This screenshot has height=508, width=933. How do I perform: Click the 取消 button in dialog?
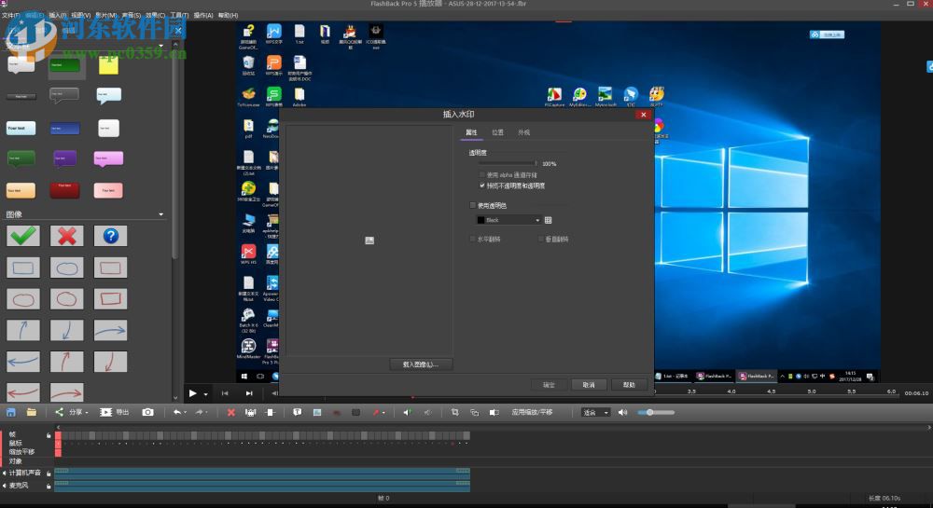589,384
